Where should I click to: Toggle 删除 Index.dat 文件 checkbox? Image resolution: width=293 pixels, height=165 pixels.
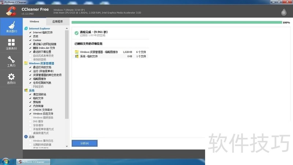[30, 48]
